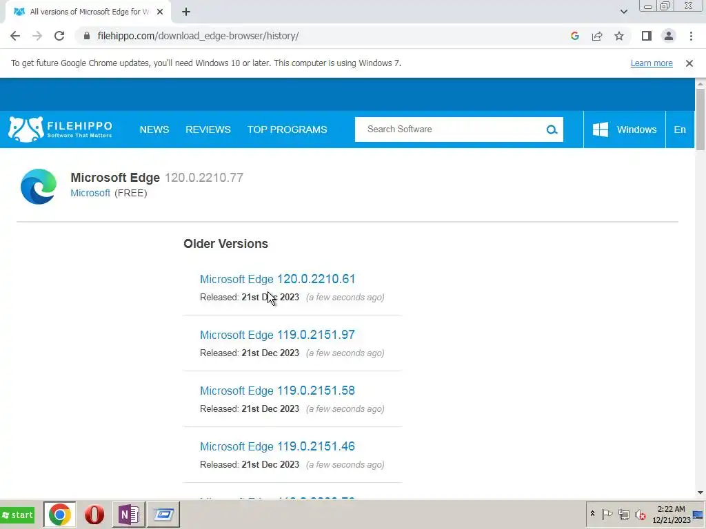Click the page scrollbar thumb
Screen dimensions: 706x529
click(700, 119)
